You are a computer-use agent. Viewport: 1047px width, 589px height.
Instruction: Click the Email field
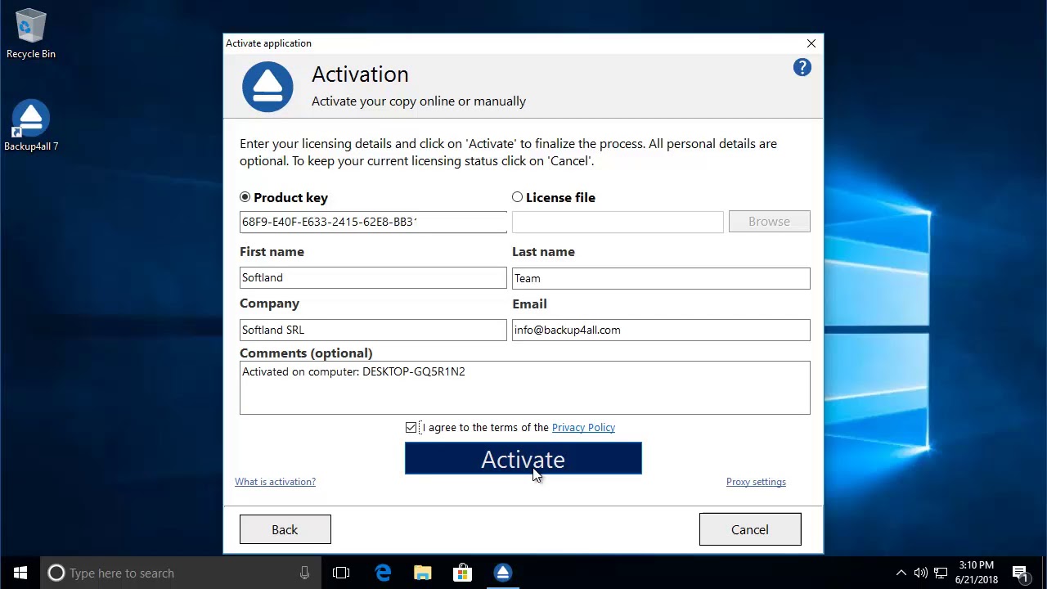pyautogui.click(x=661, y=330)
